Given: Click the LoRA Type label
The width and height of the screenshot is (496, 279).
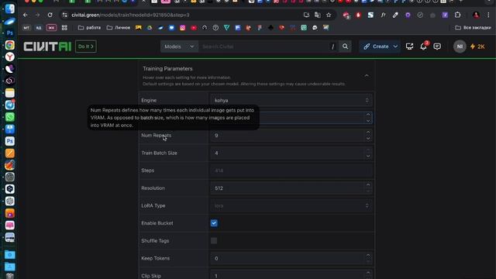Looking at the screenshot, I should (153, 205).
